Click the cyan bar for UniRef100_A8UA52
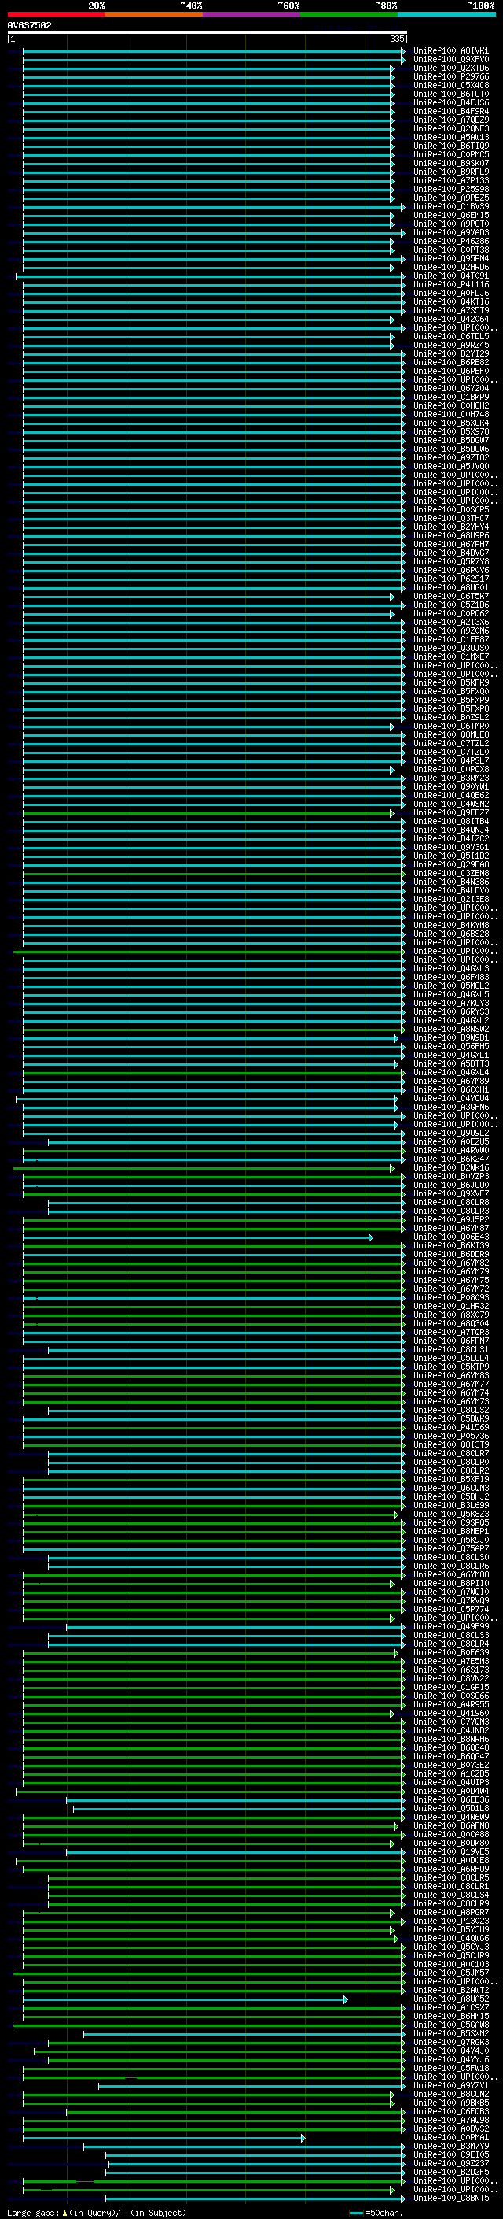Screen dimensions: 503x2219 pyautogui.click(x=185, y=2000)
